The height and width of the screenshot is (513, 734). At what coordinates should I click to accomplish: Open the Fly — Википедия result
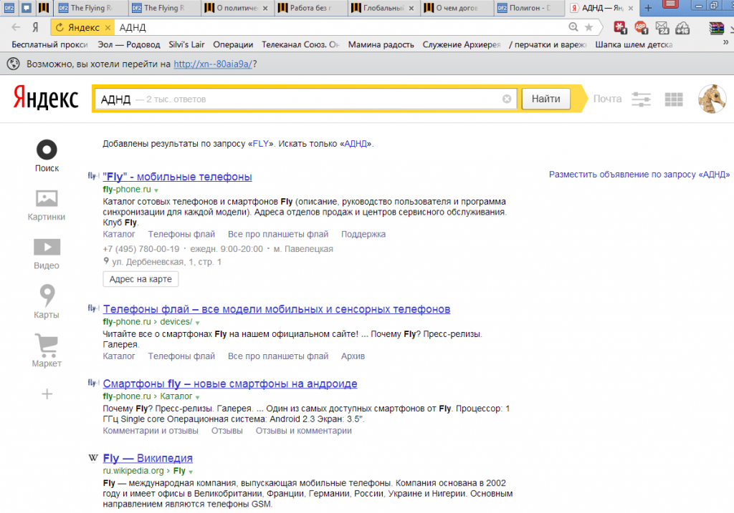pyautogui.click(x=148, y=459)
